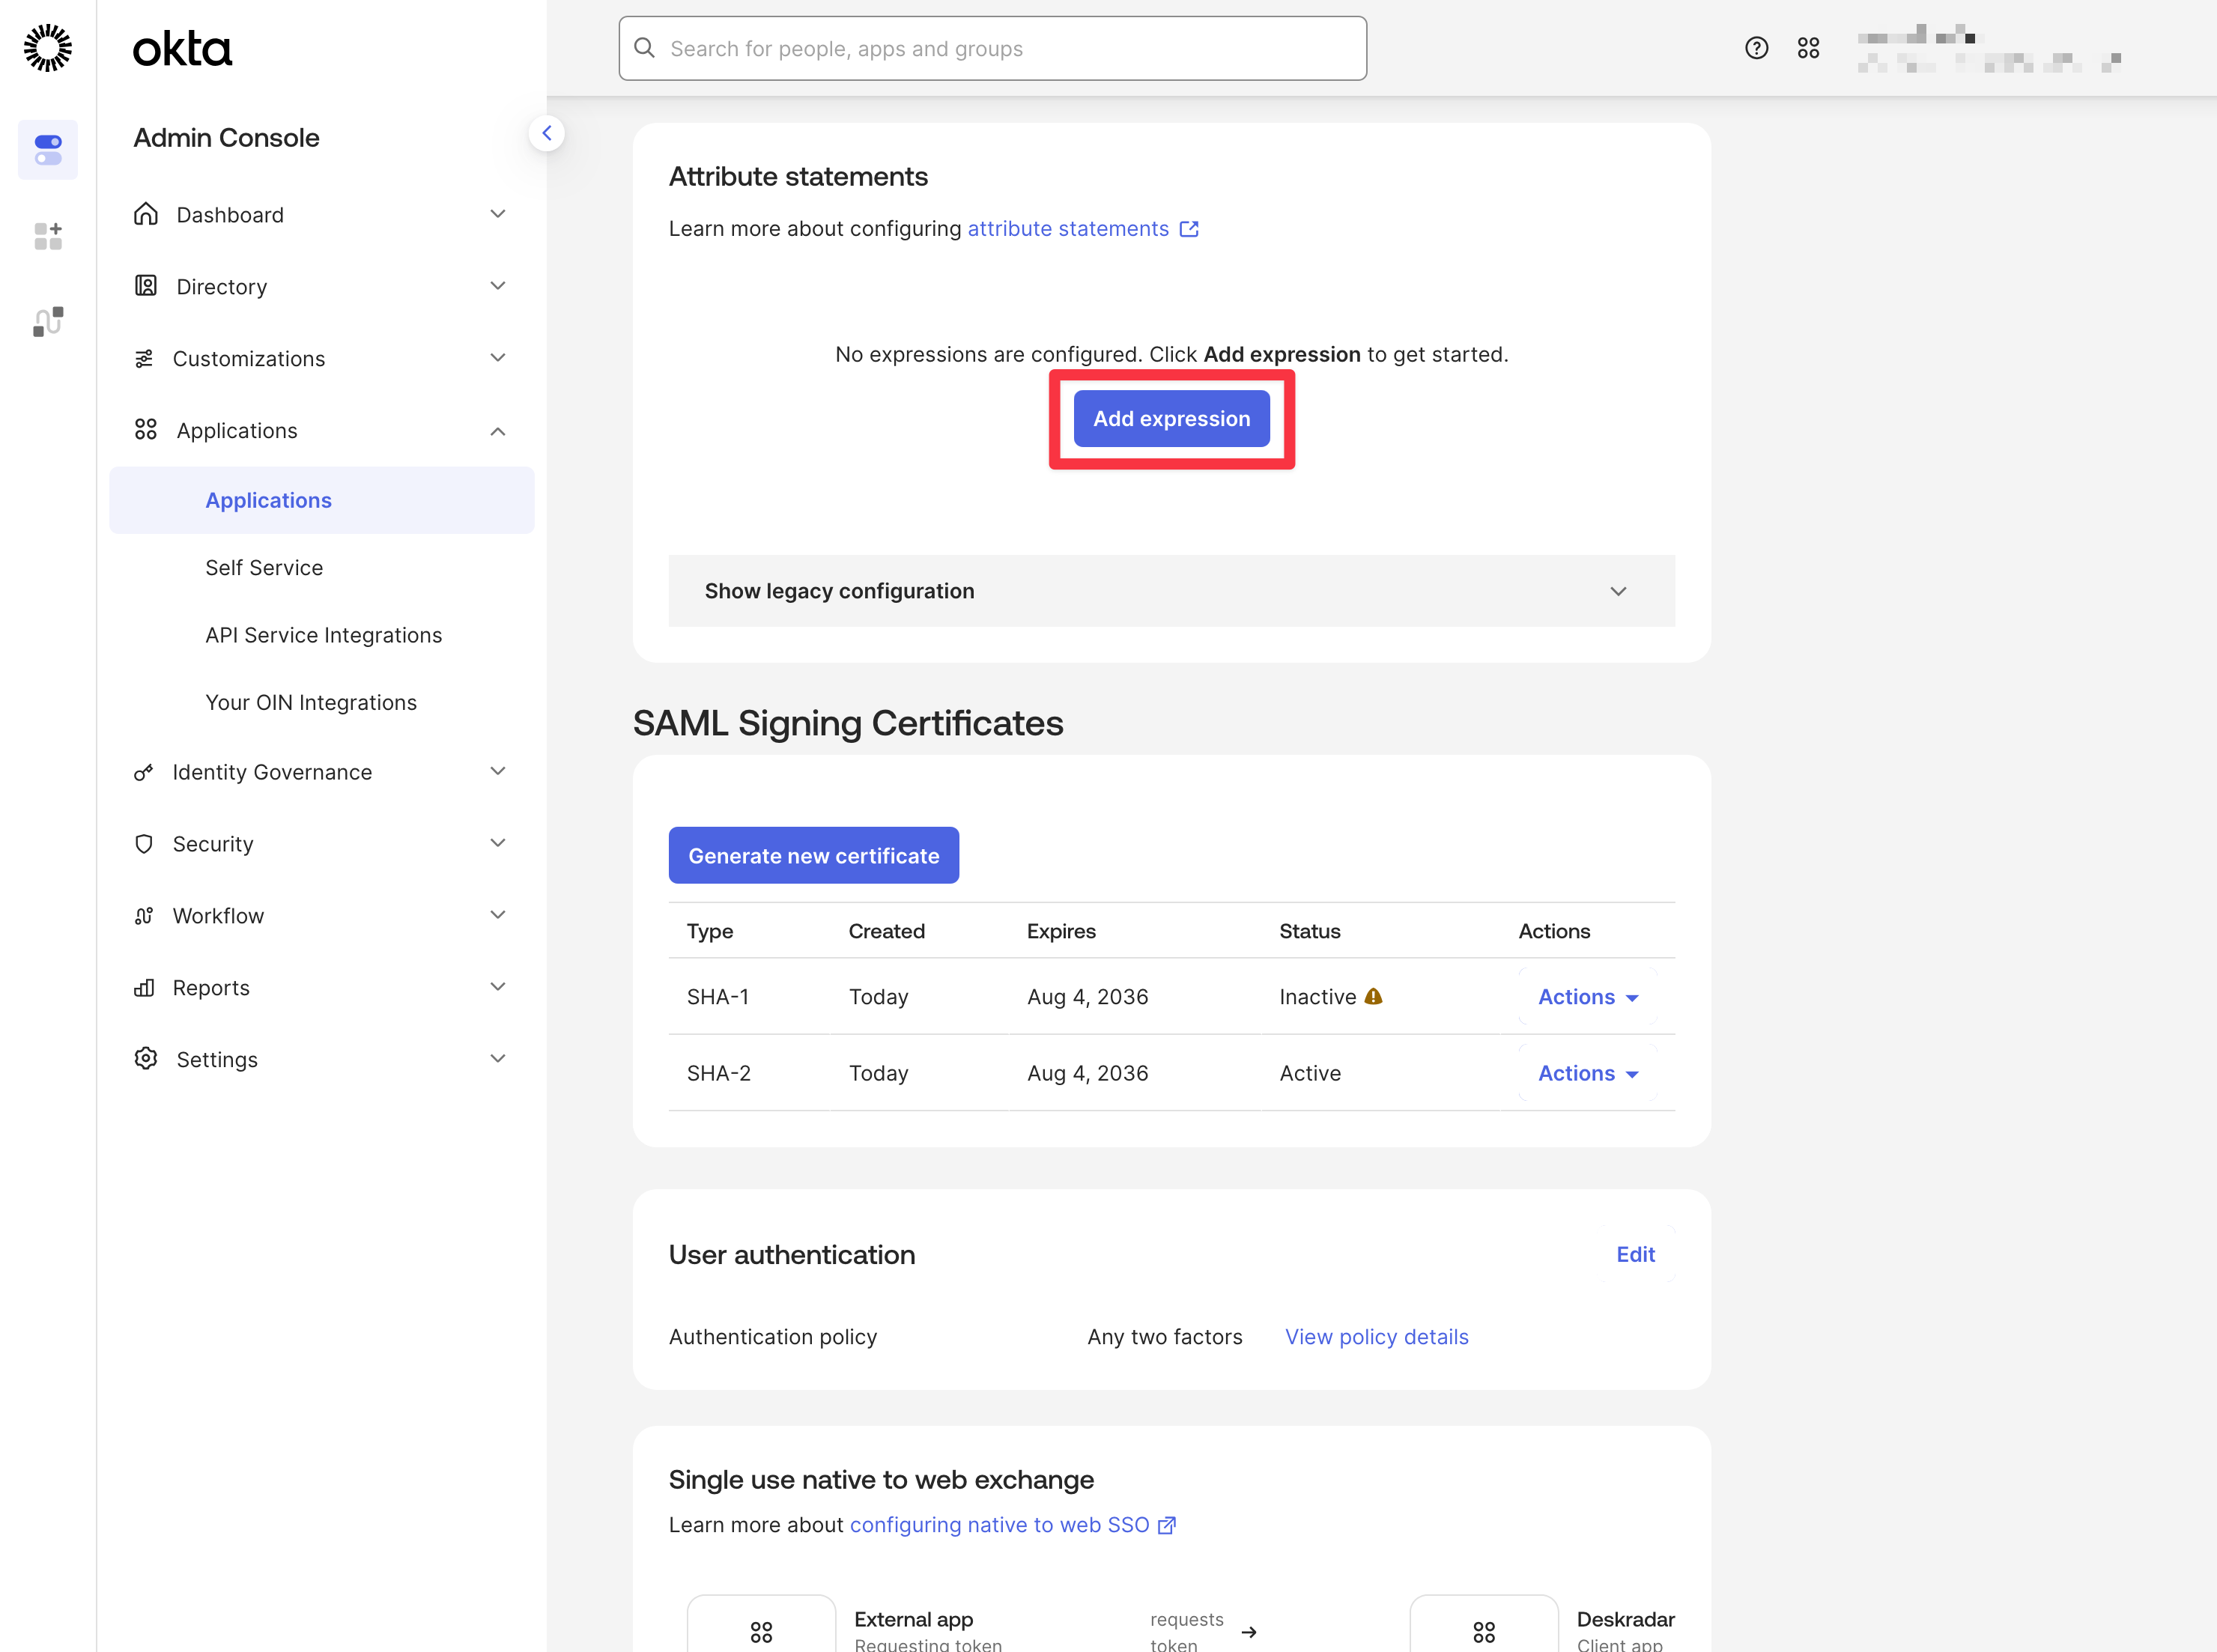The width and height of the screenshot is (2217, 1652).
Task: Click the SHA-1 inactive warning icon
Action: coord(1373,996)
